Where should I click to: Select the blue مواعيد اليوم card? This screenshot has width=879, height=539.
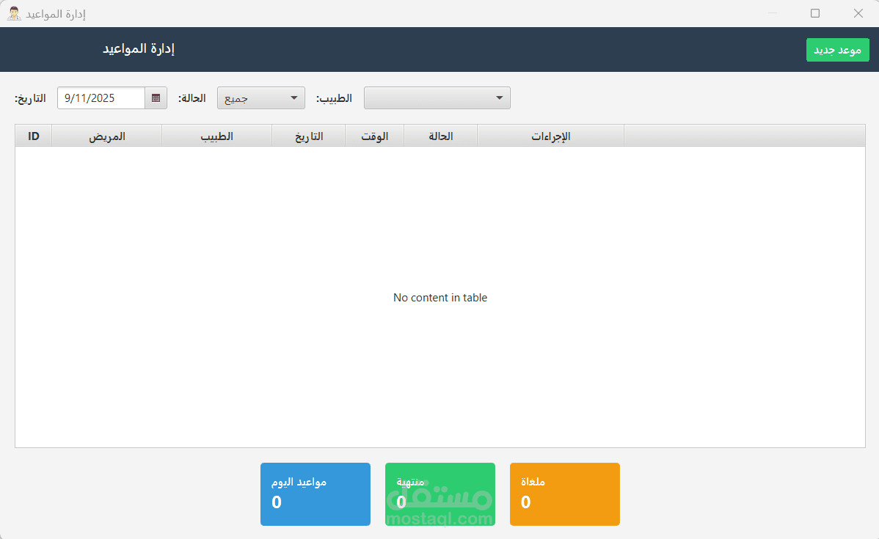coord(316,494)
